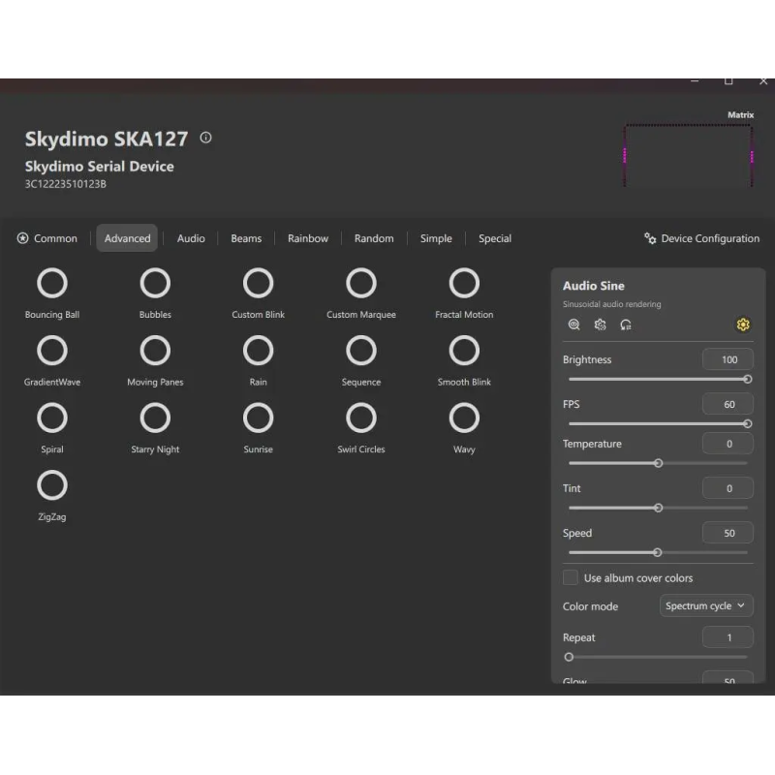The width and height of the screenshot is (775, 775).
Task: Activate the Fractal Motion effect
Action: (x=464, y=283)
